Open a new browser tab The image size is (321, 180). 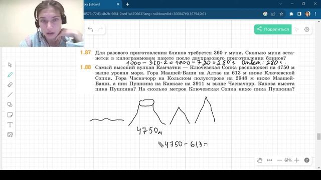click(127, 4)
